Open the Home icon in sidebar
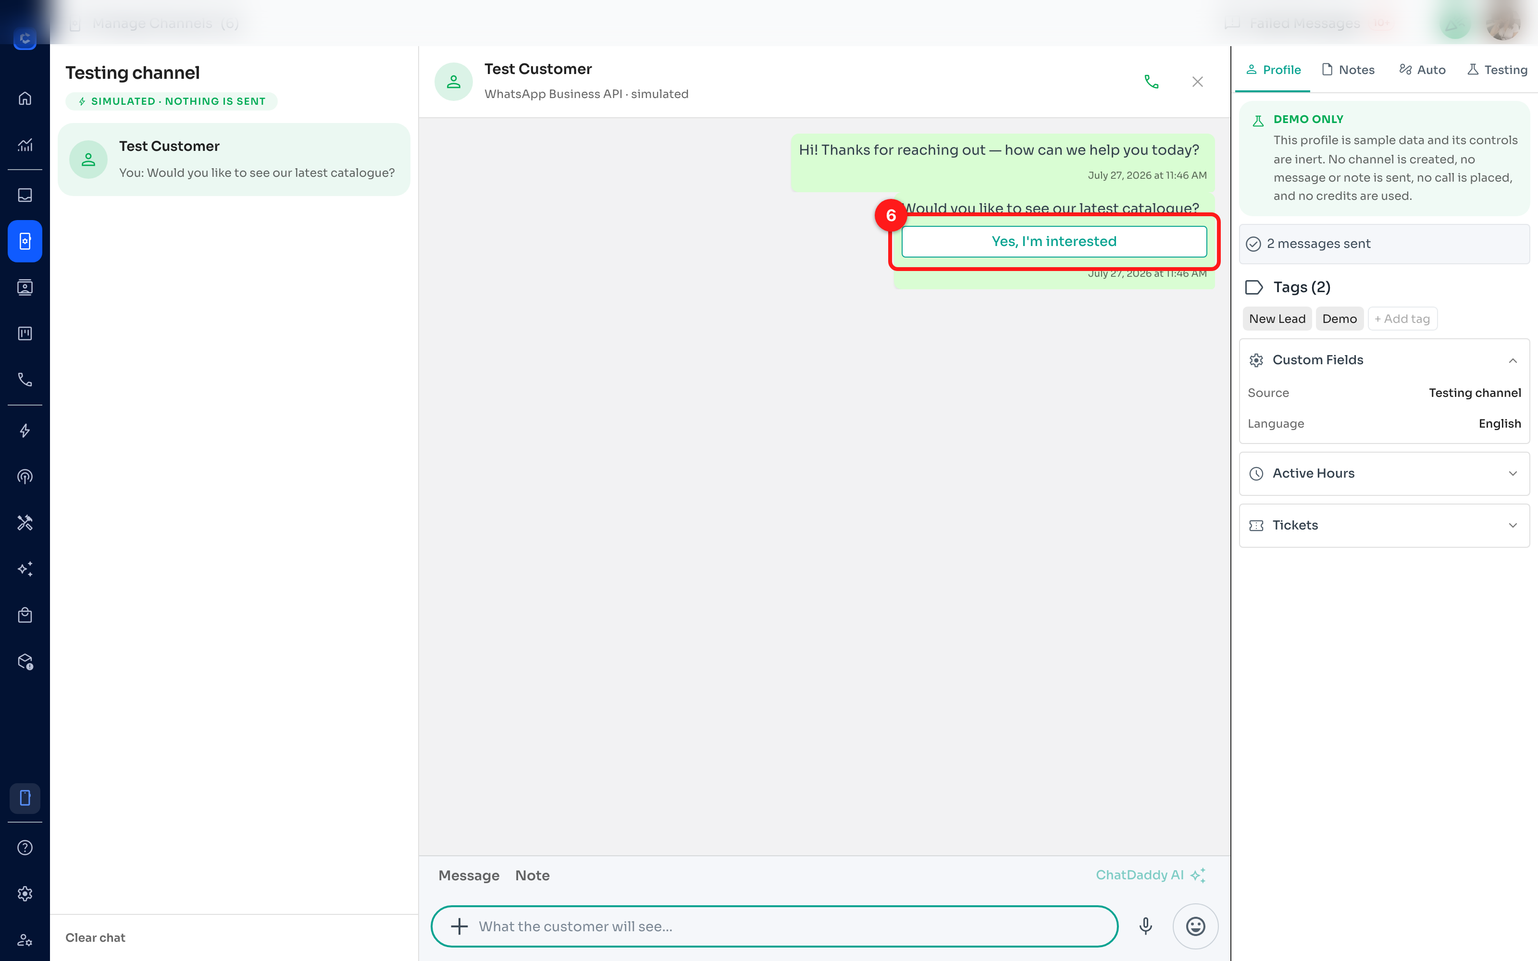Viewport: 1538px width, 961px height. tap(25, 99)
